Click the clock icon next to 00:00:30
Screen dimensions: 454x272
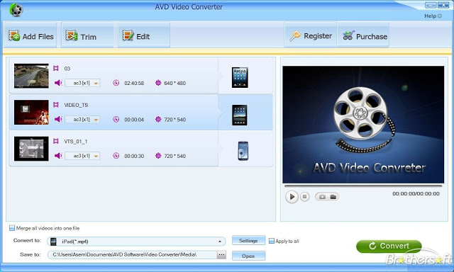[116, 156]
